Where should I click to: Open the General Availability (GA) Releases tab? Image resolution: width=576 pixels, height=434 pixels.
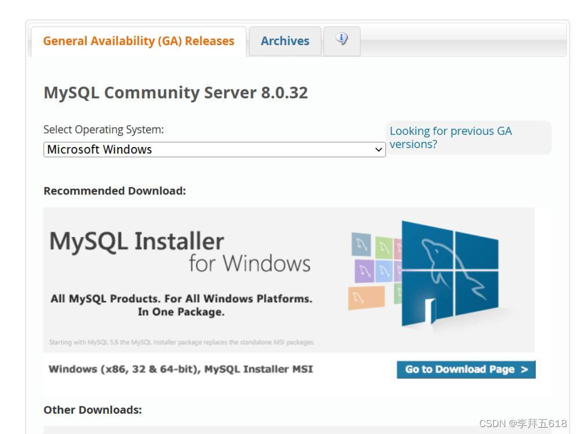point(138,41)
